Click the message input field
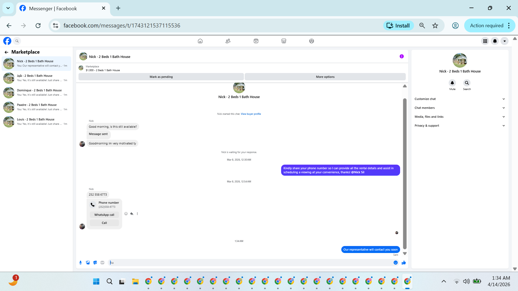 point(251,263)
